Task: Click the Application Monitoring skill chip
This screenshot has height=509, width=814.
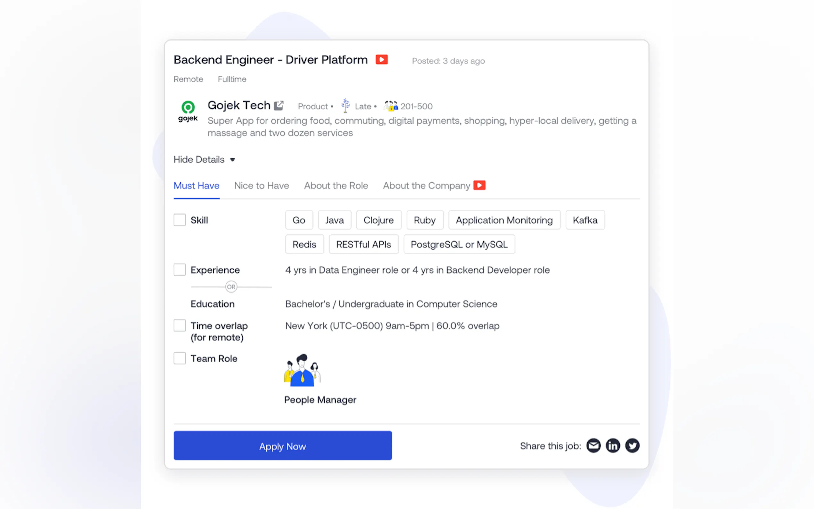Action: [504, 220]
